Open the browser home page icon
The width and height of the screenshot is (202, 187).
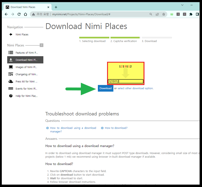26,14
